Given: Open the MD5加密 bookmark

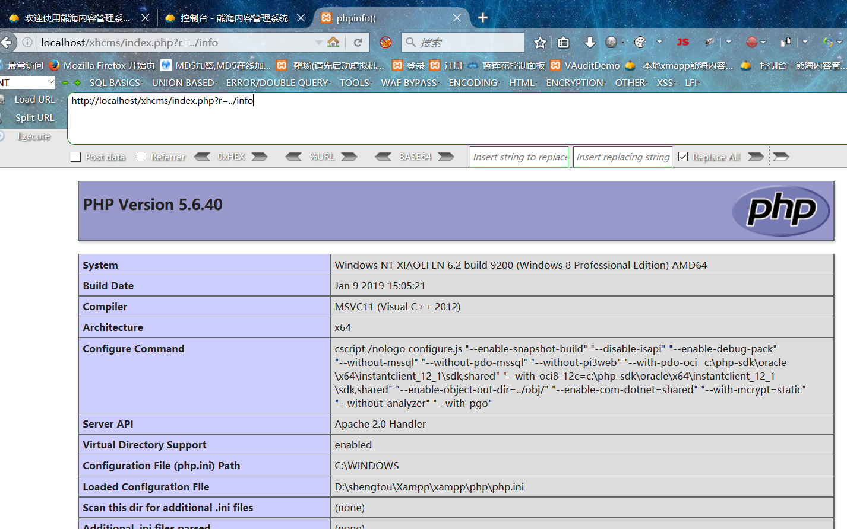Looking at the screenshot, I should 216,65.
